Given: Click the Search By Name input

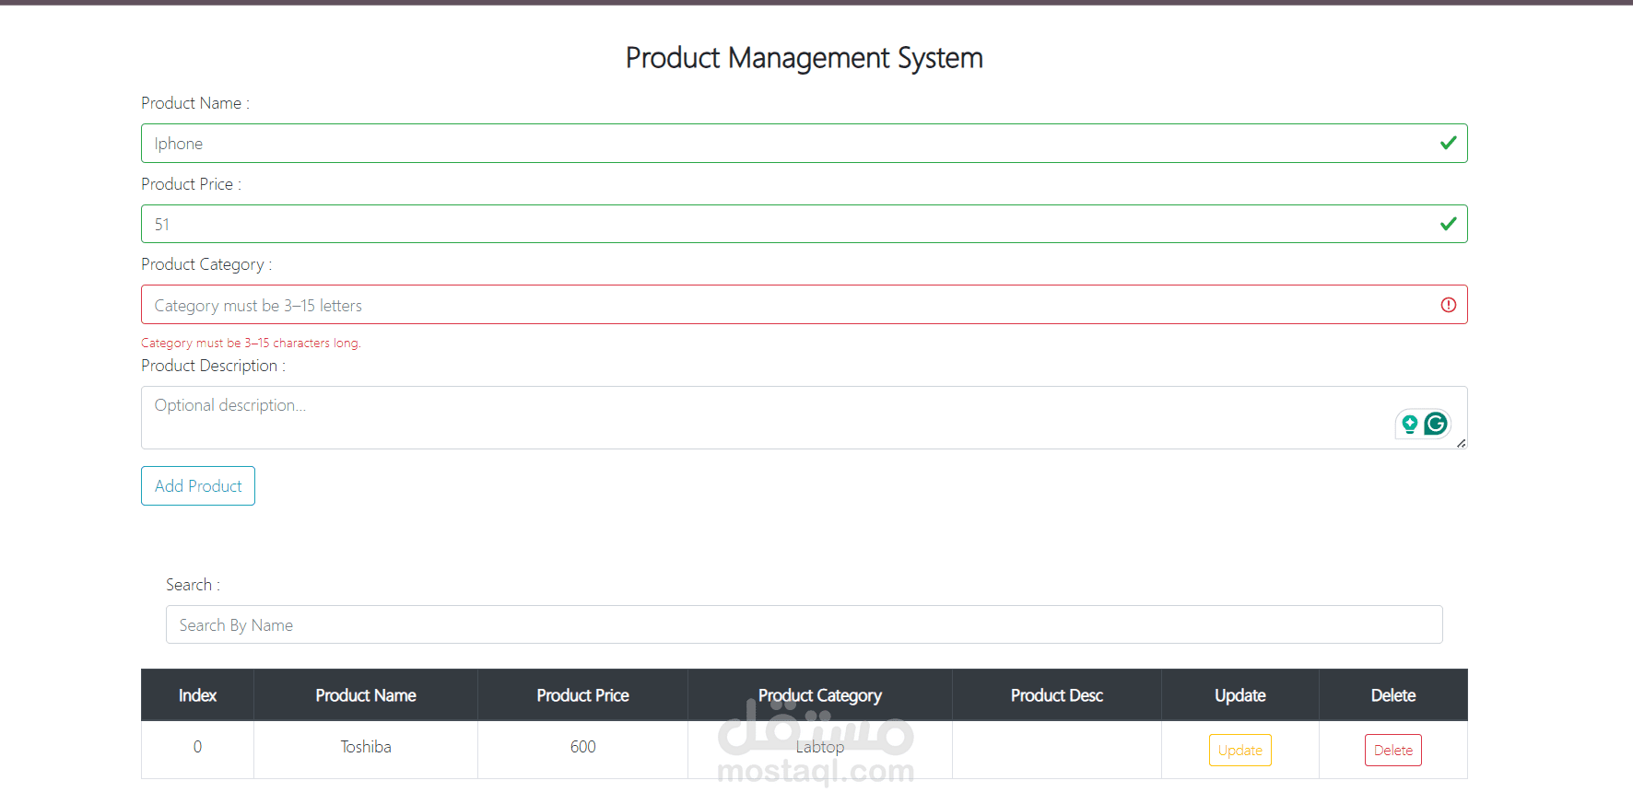Looking at the screenshot, I should pos(804,624).
